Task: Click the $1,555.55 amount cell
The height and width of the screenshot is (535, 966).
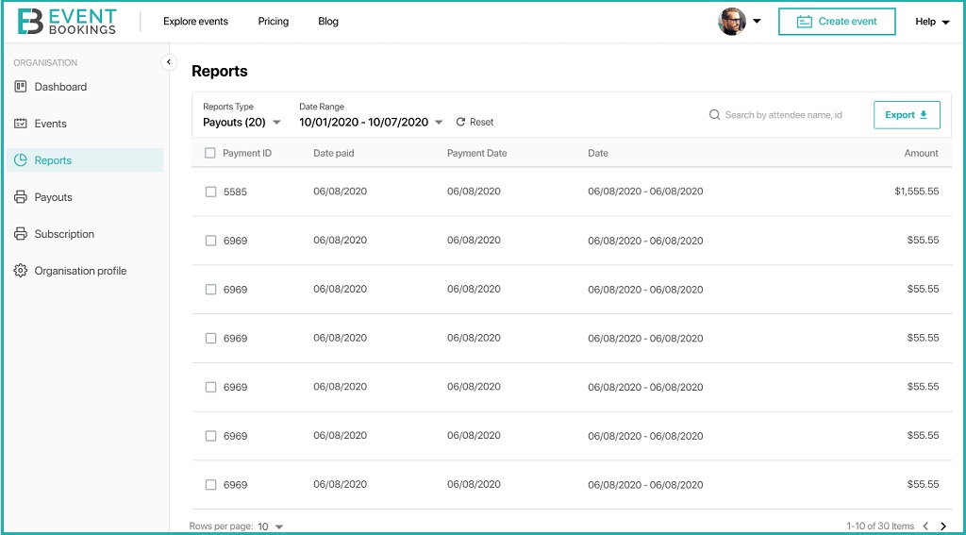Action: click(x=917, y=192)
